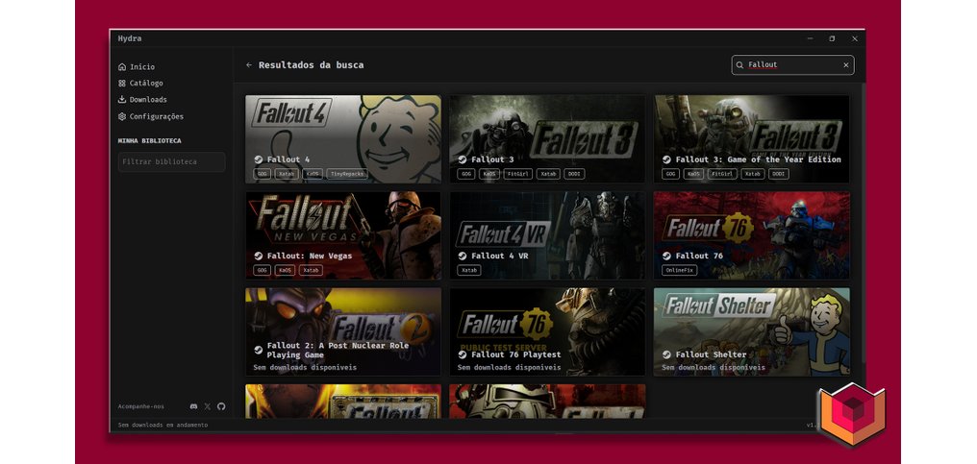This screenshot has height=464, width=977.
Task: Click FitGirl tag on Fallout 3 Game of the Year
Action: click(722, 174)
